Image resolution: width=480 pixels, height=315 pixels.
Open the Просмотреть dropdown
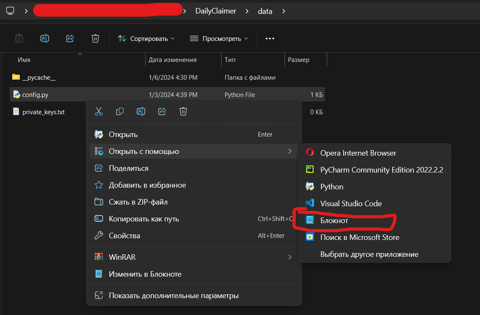click(219, 38)
